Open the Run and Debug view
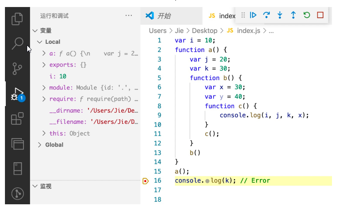Screen dimensions: 339x208 [x=18, y=95]
